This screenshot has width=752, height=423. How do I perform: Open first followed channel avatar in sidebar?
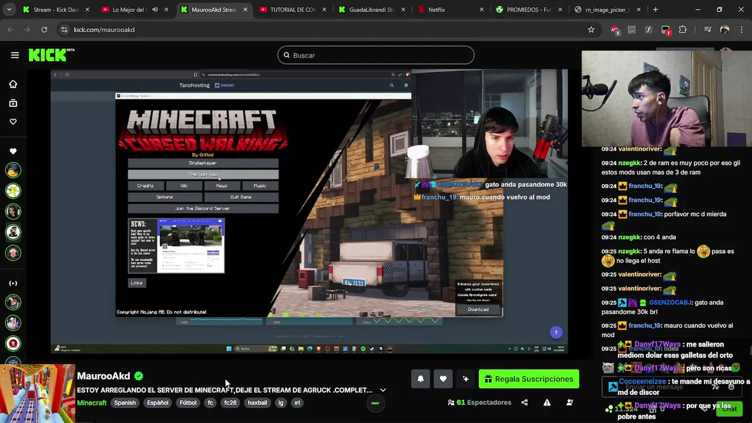point(13,171)
